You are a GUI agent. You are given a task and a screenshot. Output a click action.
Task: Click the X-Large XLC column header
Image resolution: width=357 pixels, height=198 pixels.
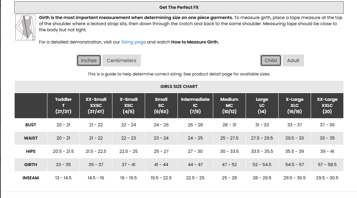295,105
